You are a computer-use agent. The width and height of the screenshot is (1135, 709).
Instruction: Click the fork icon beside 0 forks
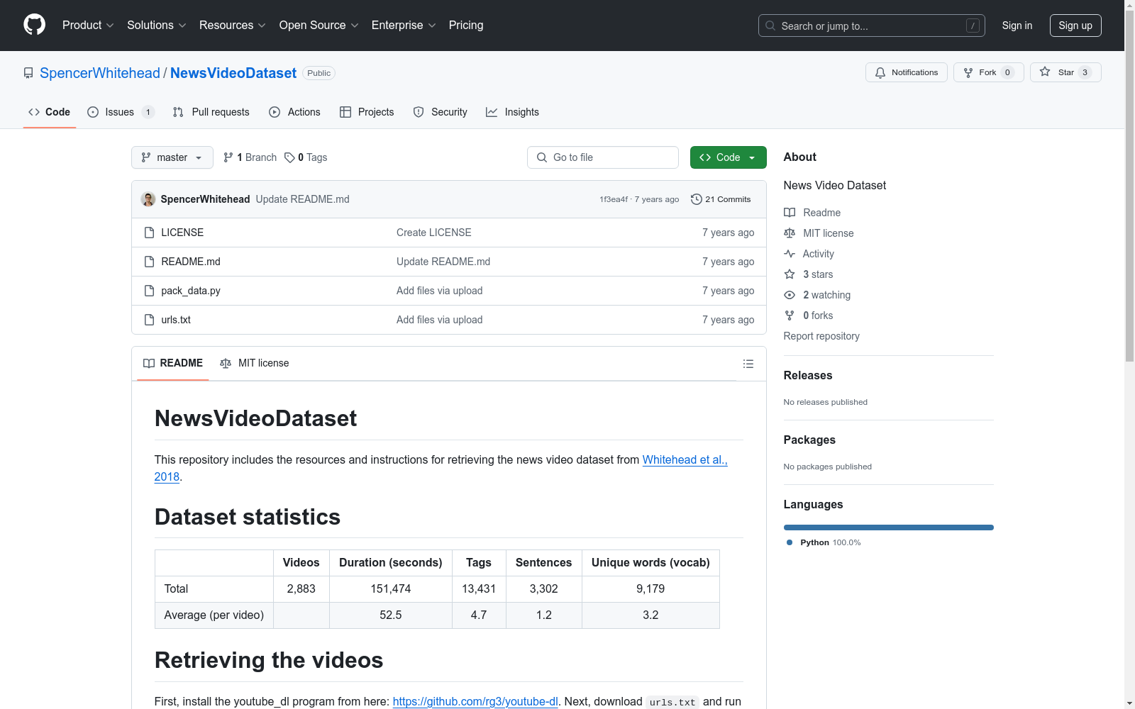coord(790,316)
